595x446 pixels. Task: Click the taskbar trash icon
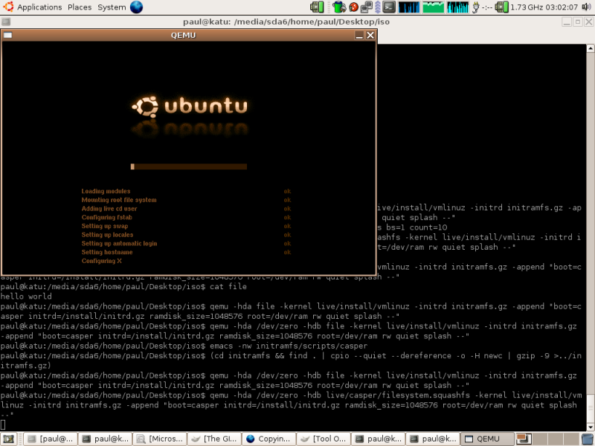click(x=588, y=439)
